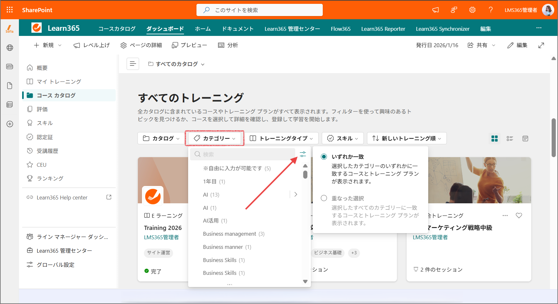Open the 新しいトレーニング順 sort dropdown
558x304 pixels.
click(x=407, y=138)
